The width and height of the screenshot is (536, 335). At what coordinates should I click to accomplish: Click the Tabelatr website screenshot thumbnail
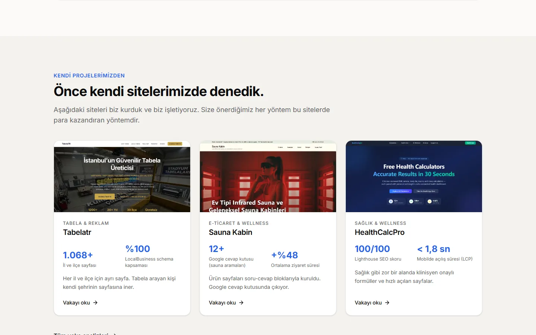click(x=122, y=176)
